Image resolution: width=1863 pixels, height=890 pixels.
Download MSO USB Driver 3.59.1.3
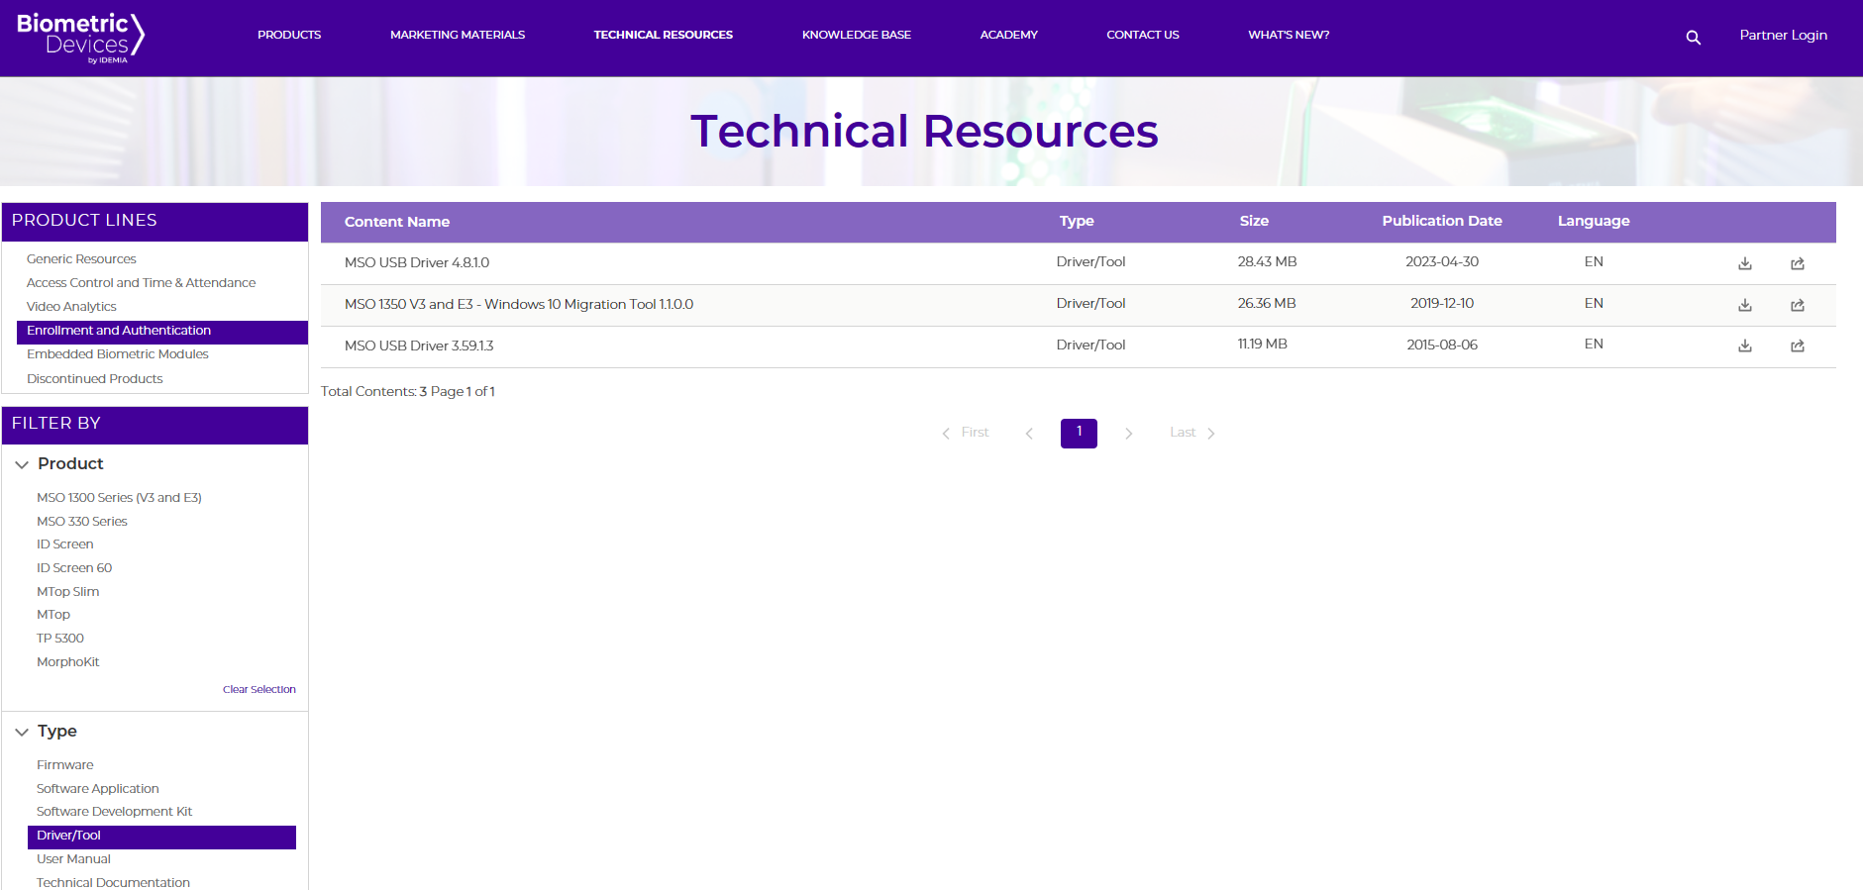click(1745, 346)
